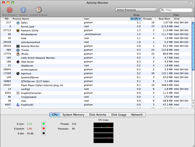The width and height of the screenshot is (195, 147).
Task: Select the kernel_task process row
Action: pos(96,27)
